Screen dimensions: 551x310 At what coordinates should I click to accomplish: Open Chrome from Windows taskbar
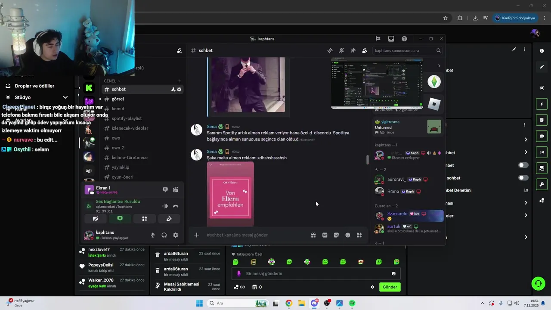289,304
